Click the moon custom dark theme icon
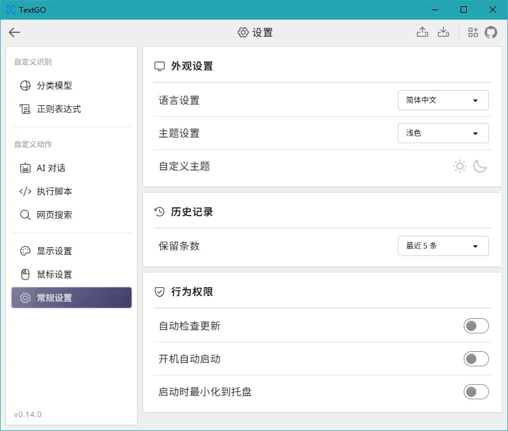Screen dimensions: 508x431 click(480, 166)
